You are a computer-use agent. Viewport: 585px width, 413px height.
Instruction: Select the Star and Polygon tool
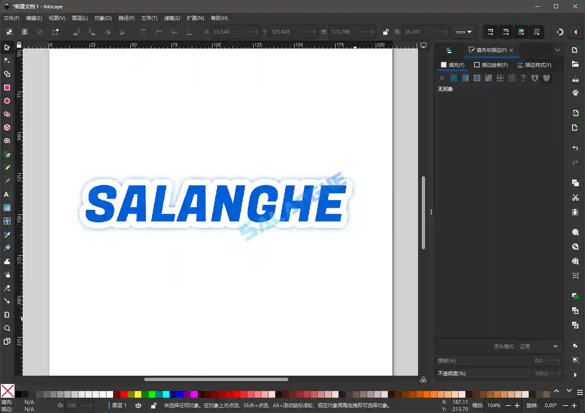tap(7, 114)
